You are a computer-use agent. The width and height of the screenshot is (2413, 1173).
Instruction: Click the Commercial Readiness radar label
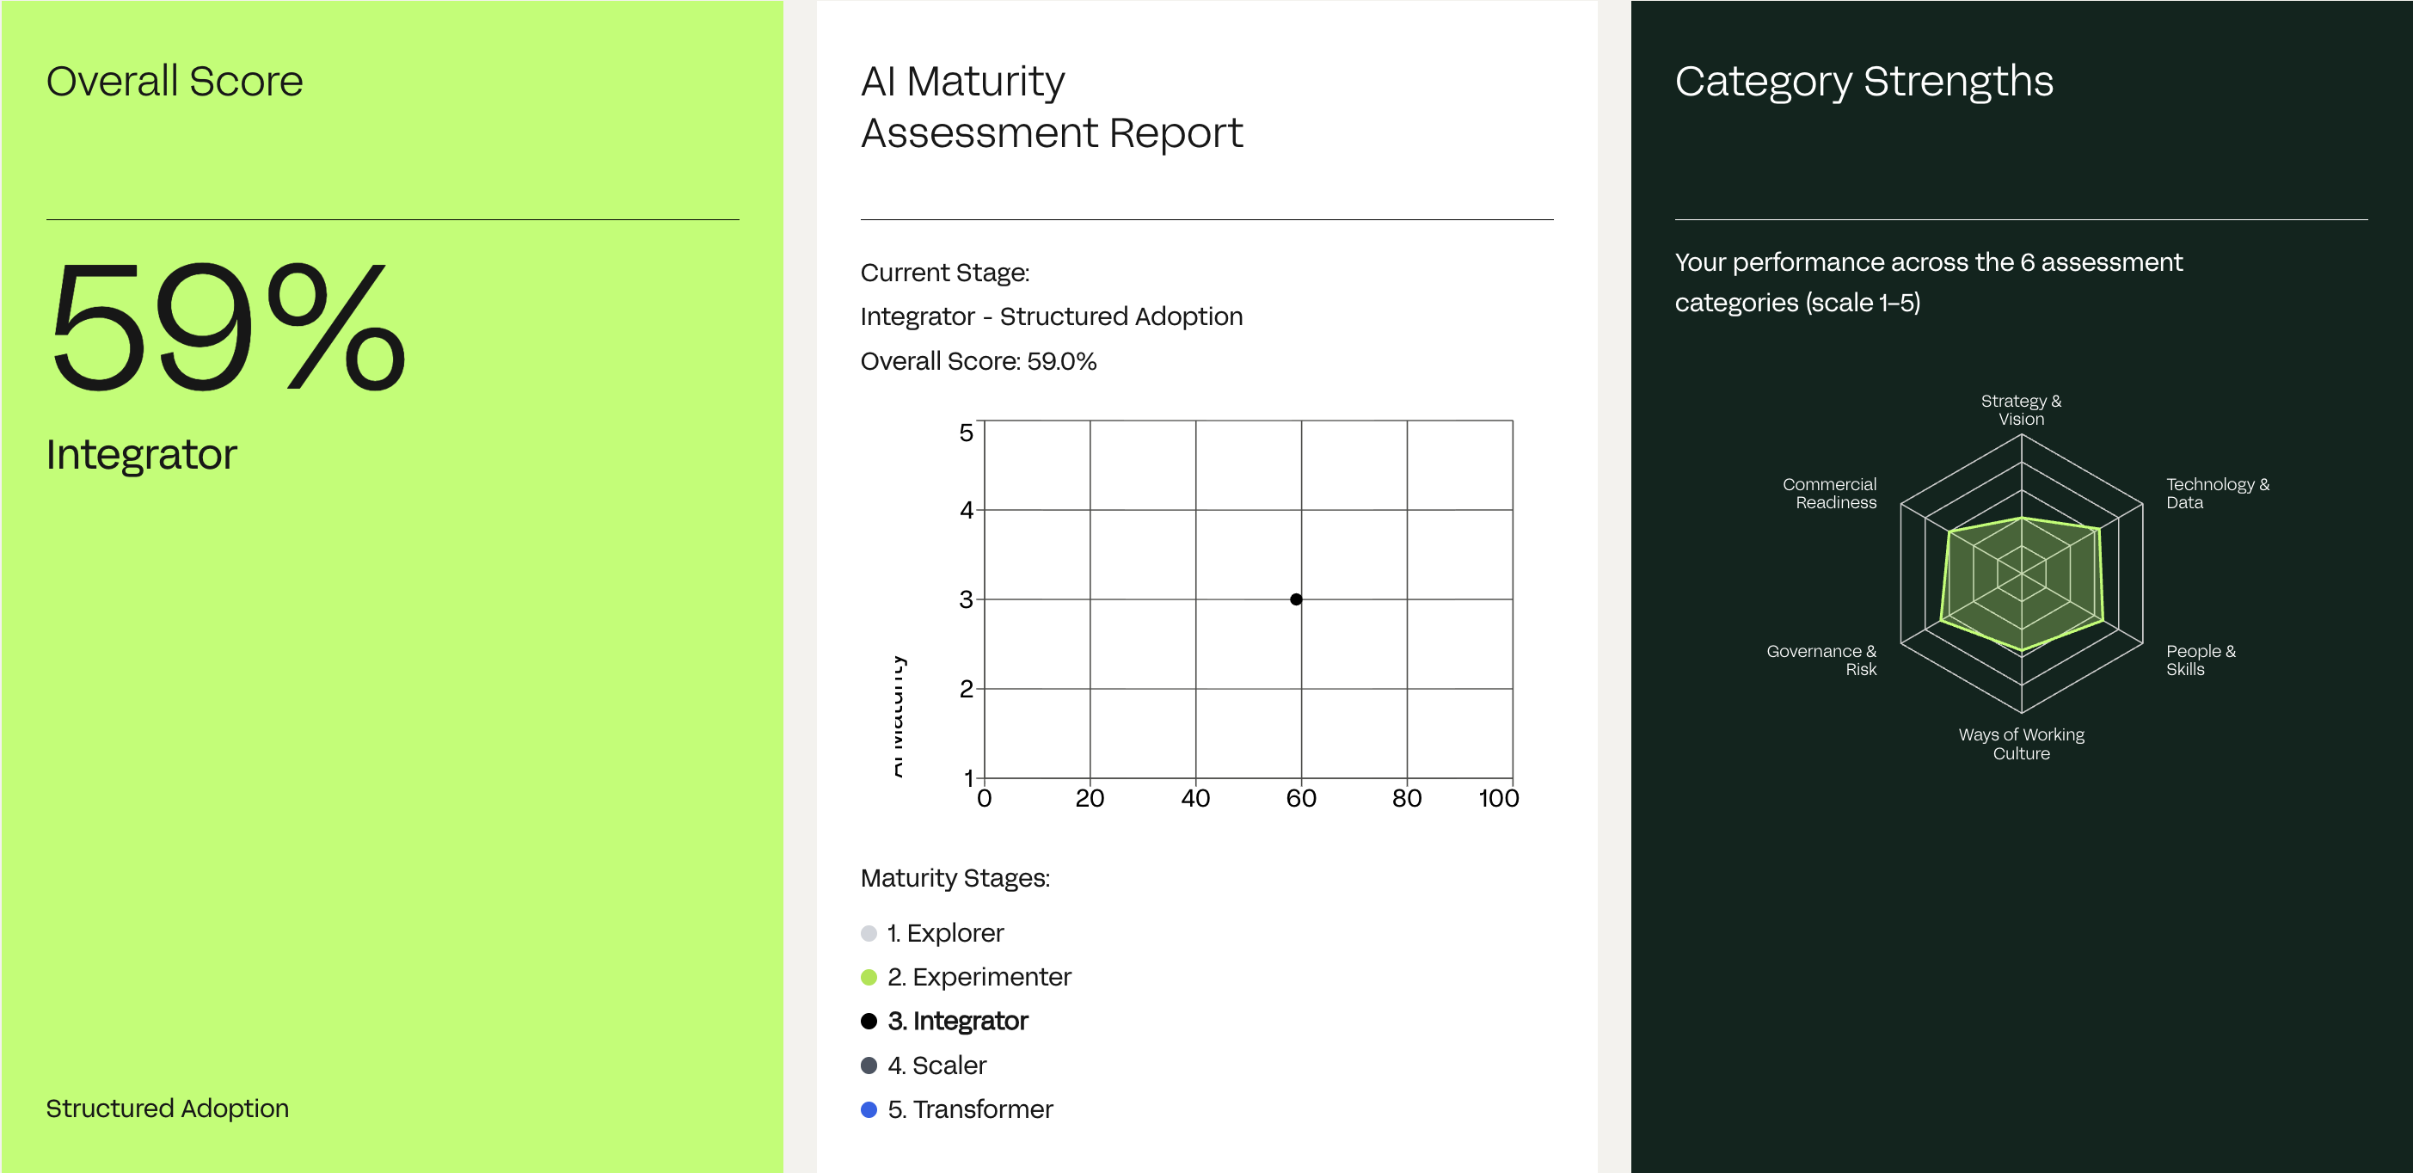pyautogui.click(x=1829, y=493)
